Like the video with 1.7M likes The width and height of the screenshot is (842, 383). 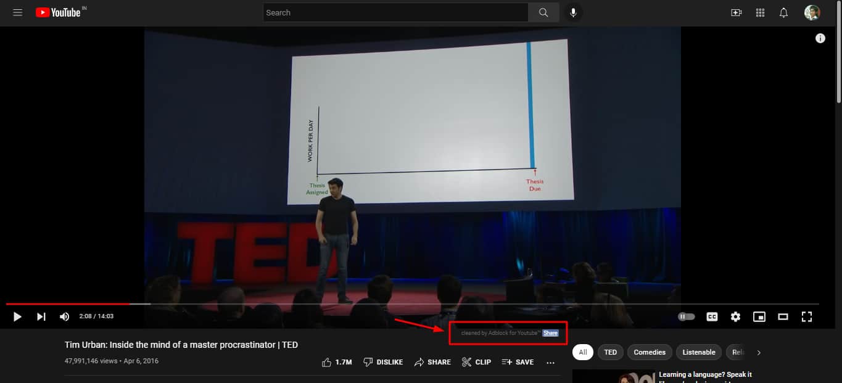[337, 362]
